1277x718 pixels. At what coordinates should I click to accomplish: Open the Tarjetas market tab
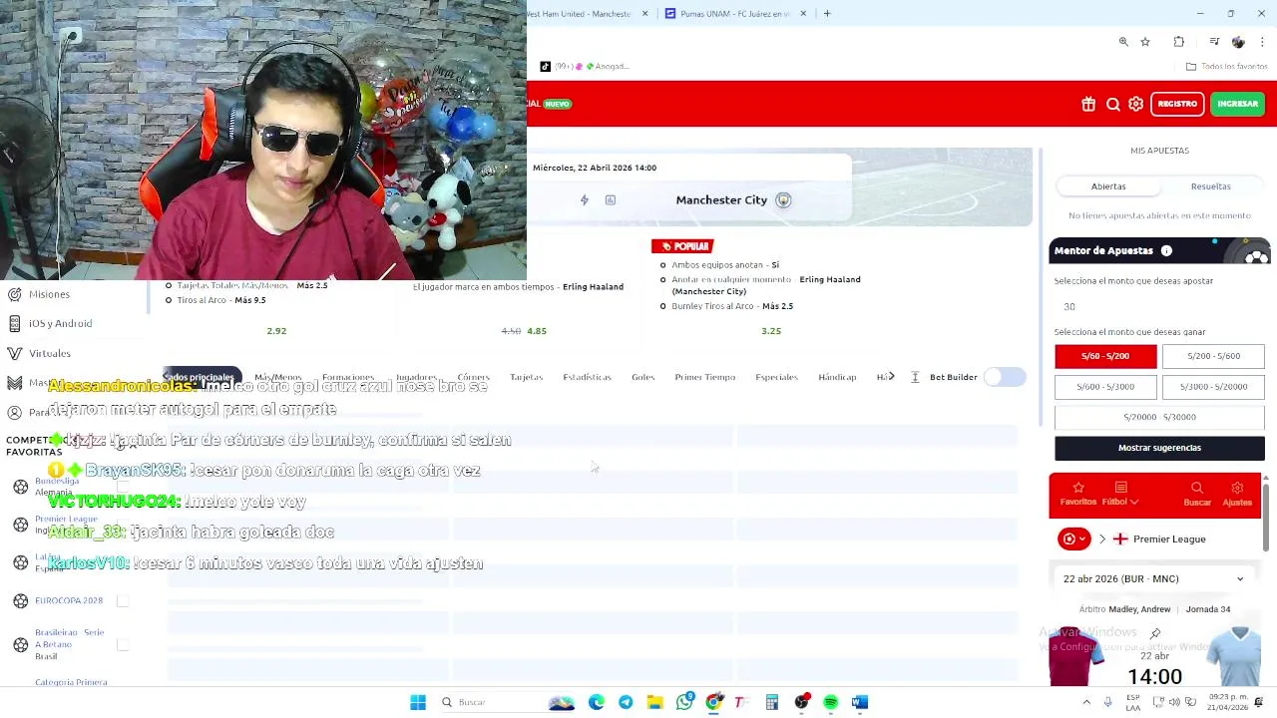(x=526, y=377)
